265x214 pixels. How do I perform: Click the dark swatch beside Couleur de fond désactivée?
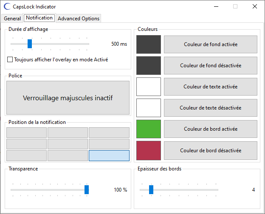coord(149,66)
